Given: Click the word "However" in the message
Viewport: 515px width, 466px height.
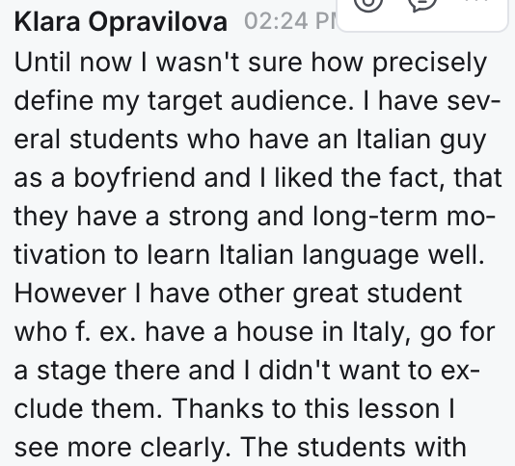Looking at the screenshot, I should point(70,294).
